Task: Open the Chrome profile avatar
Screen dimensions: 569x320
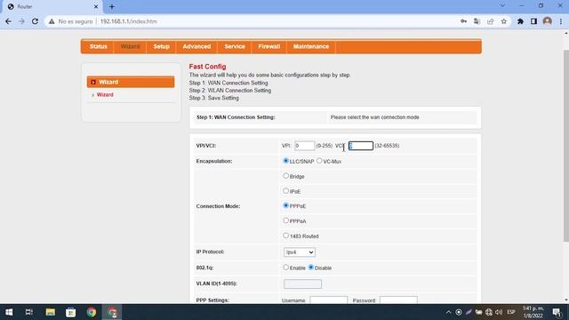Action: pyautogui.click(x=548, y=21)
